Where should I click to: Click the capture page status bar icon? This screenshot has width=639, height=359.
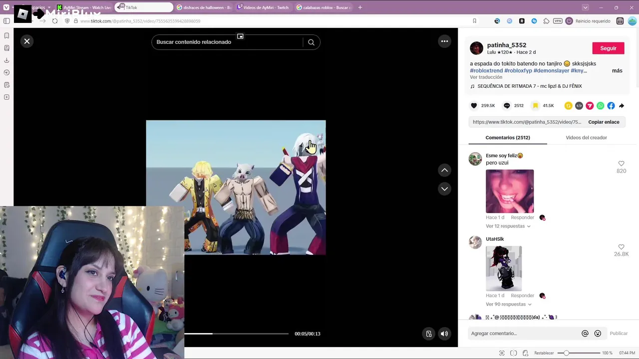[502, 353]
